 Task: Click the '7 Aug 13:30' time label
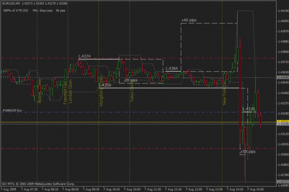(x=215, y=189)
